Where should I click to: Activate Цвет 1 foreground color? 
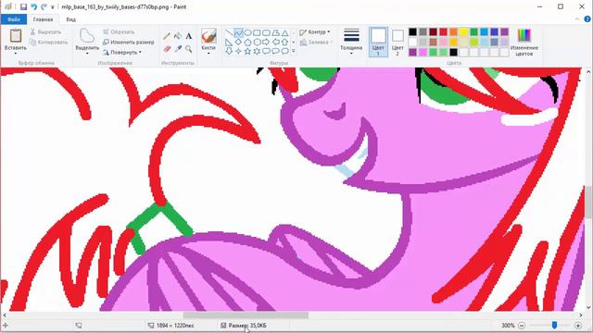coord(378,42)
